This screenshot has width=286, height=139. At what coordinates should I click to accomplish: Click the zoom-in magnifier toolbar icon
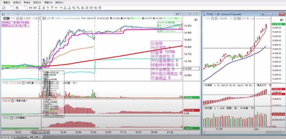coord(74,8)
